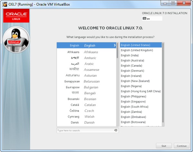Choose English (United Kingdom) locale
The height and width of the screenshot is (152, 193).
pos(137,50)
